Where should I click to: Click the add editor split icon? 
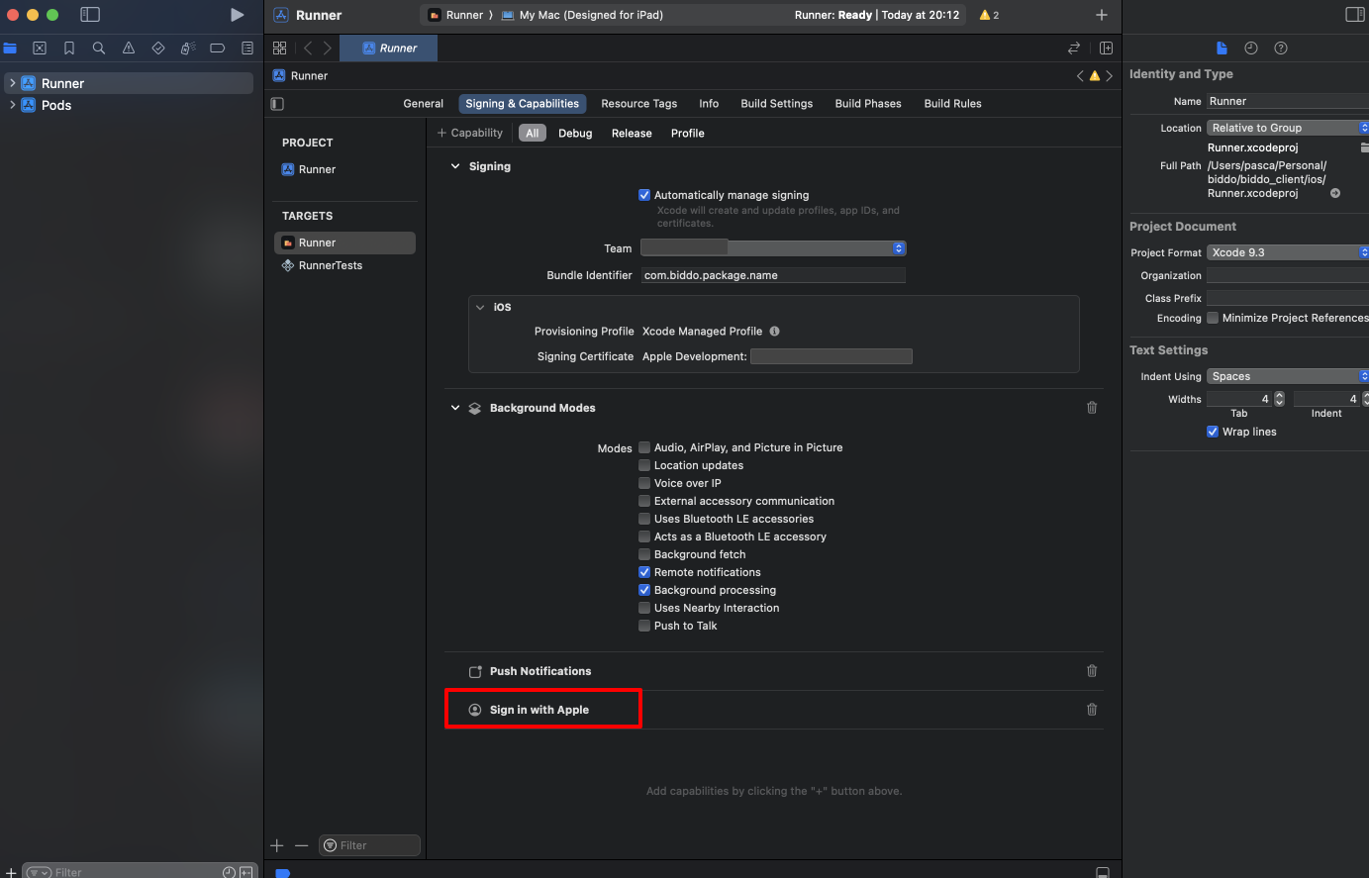tap(1106, 49)
